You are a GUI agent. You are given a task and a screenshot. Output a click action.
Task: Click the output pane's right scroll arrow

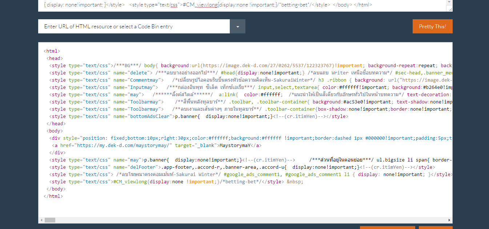pos(450,220)
